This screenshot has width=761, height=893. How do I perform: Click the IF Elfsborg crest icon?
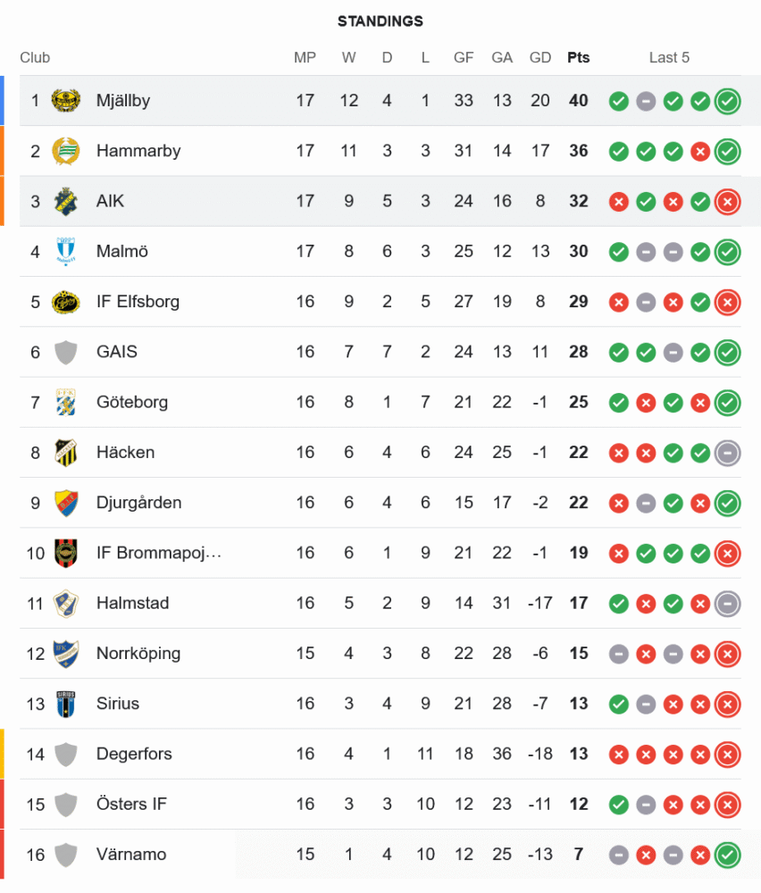click(x=65, y=302)
